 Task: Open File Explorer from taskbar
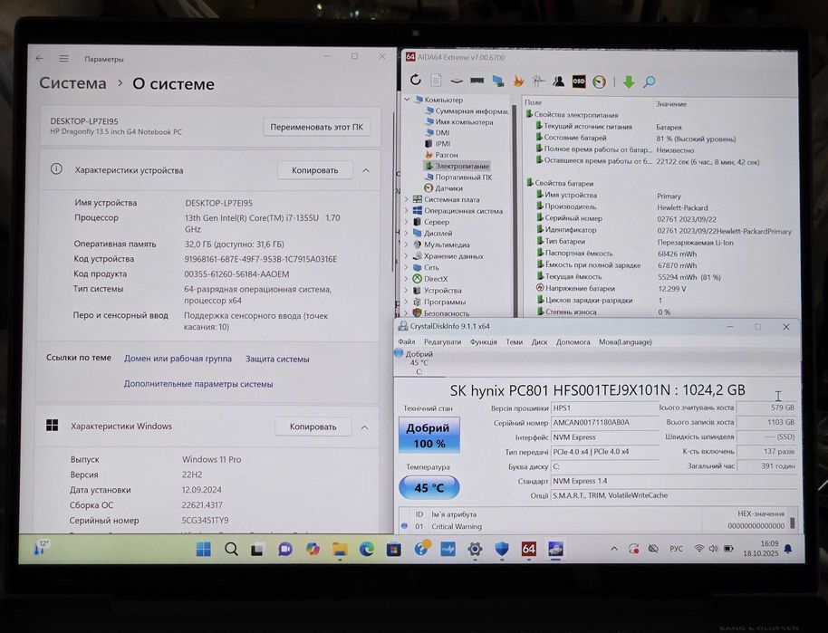pos(340,549)
